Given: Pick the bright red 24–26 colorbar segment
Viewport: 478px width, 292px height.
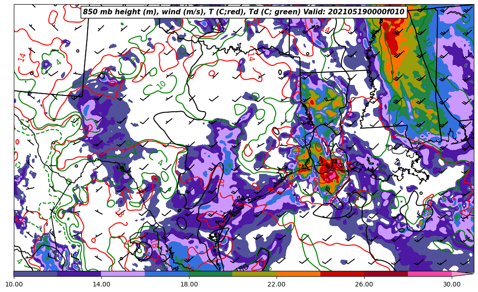Looking at the screenshot, I should [x=342, y=274].
